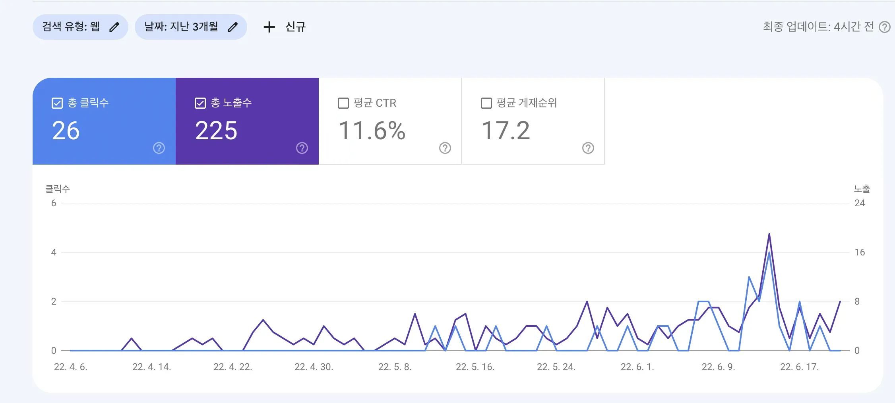Screen dimensions: 895x403
Task: Click 신규 to add a new filter
Action: tap(296, 27)
